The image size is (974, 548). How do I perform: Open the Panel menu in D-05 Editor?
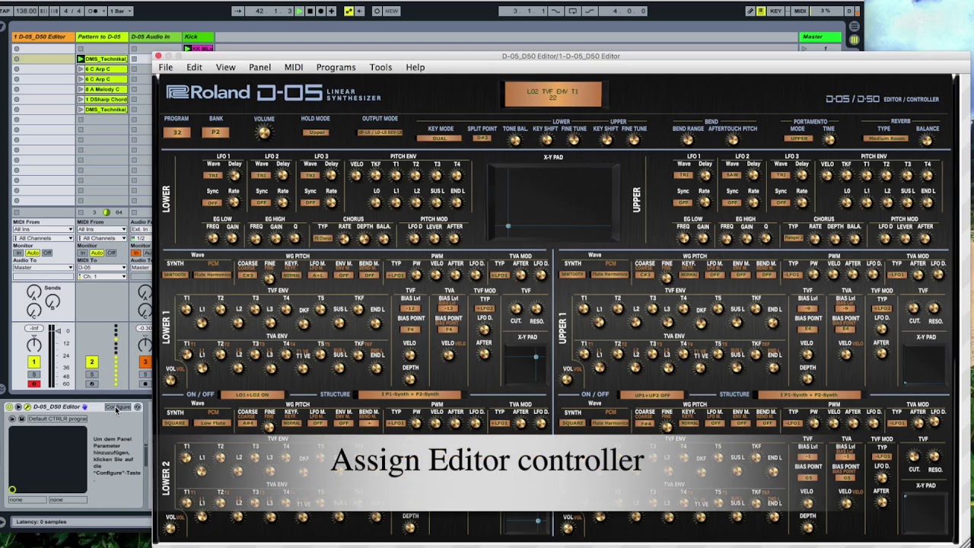coord(259,67)
